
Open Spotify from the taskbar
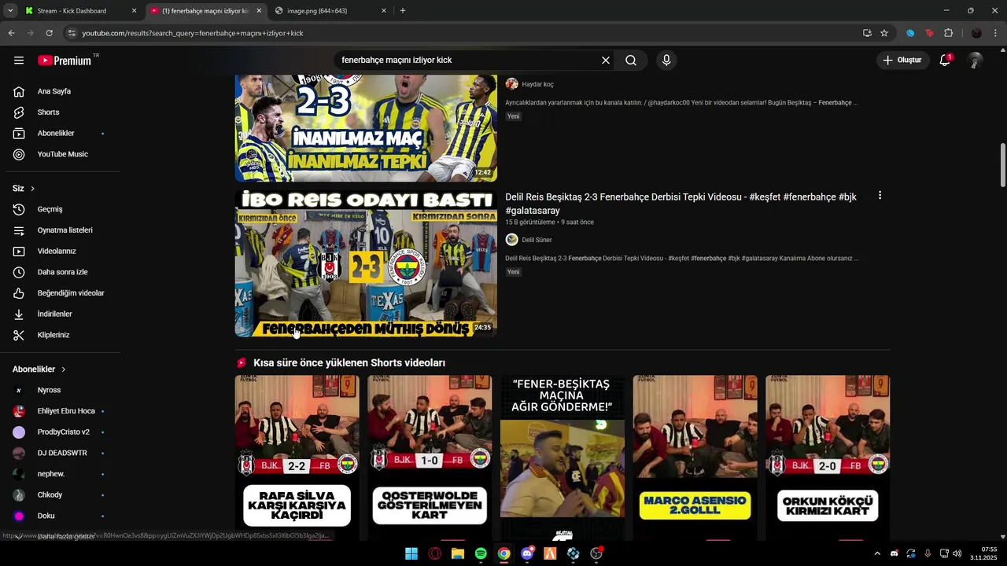pyautogui.click(x=481, y=553)
